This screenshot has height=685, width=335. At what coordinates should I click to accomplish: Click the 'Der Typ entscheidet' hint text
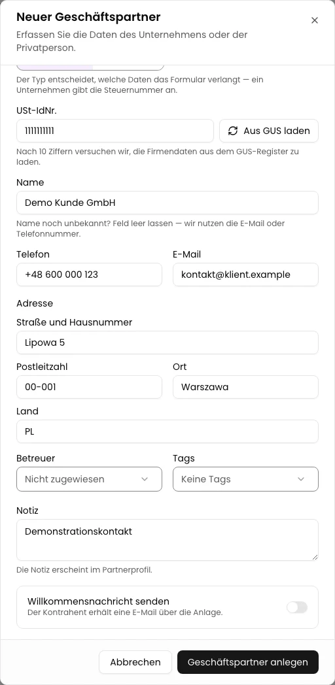click(x=140, y=85)
